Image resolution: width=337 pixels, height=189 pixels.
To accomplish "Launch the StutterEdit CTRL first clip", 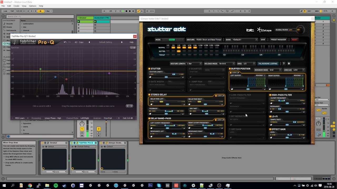I will click(x=95, y=22).
